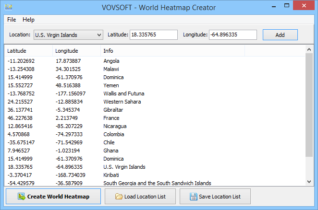The width and height of the screenshot is (318, 210).
Task: Open the Help menu
Action: click(x=28, y=20)
